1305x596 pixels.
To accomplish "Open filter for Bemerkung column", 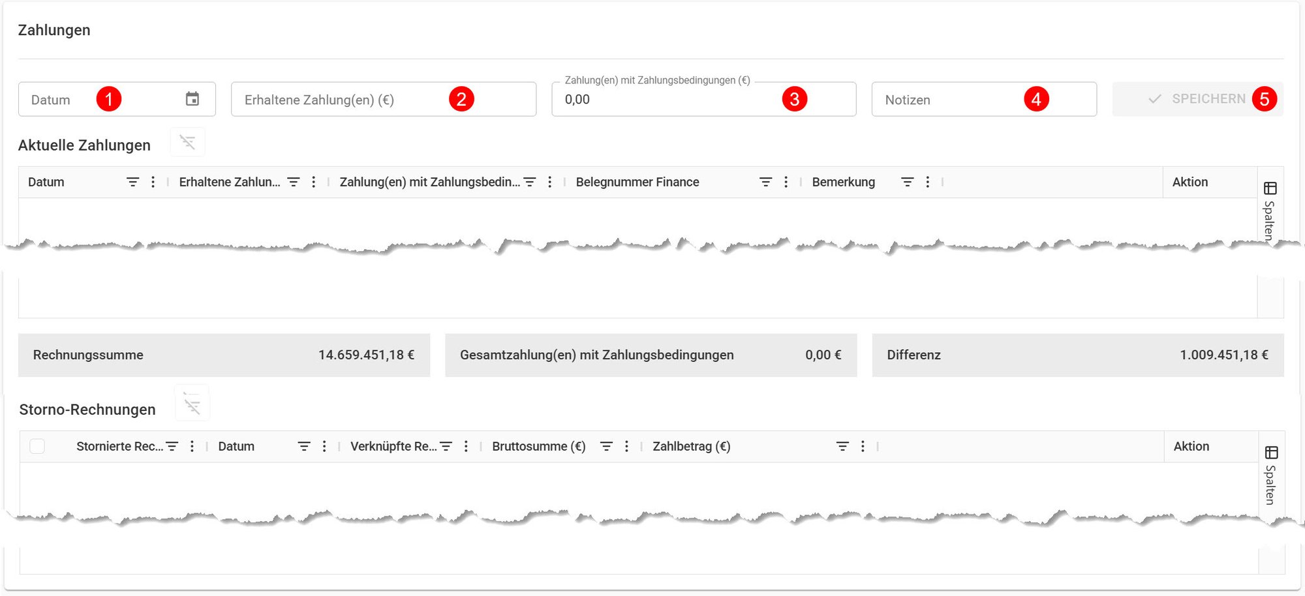I will point(908,182).
